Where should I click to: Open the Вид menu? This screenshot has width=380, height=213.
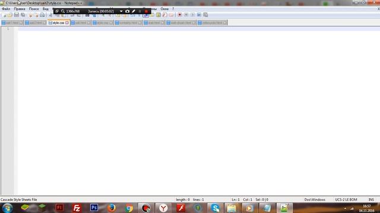coord(46,9)
